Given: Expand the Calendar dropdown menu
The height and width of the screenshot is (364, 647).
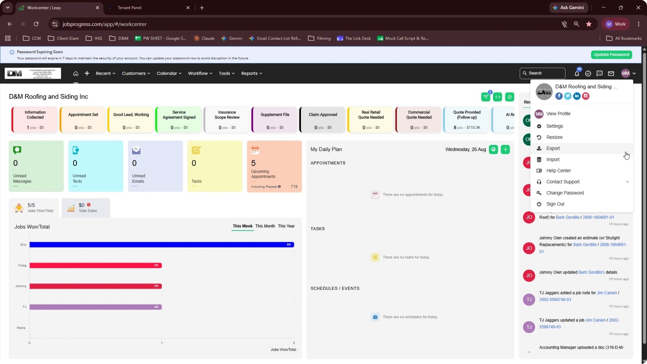Looking at the screenshot, I should tap(169, 73).
